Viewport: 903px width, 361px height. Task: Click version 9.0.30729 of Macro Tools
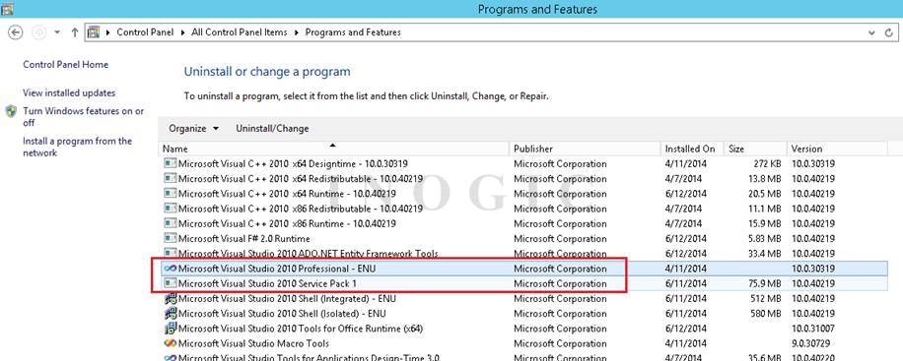coord(811,343)
